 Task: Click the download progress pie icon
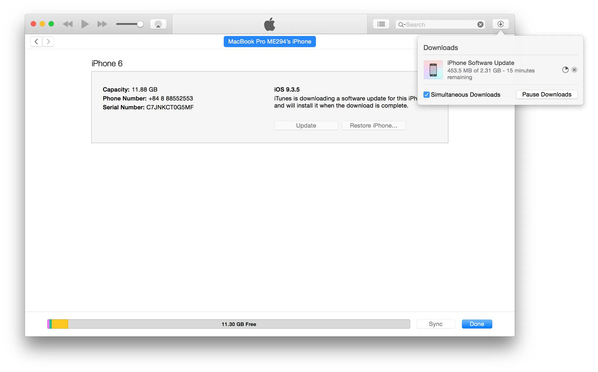click(565, 70)
